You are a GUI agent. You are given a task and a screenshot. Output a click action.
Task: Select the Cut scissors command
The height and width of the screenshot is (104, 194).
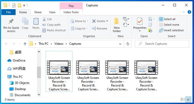click(47, 19)
